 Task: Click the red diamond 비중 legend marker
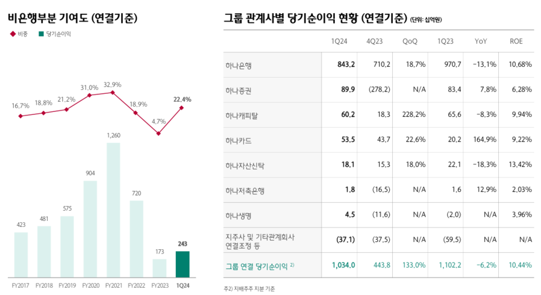point(11,34)
